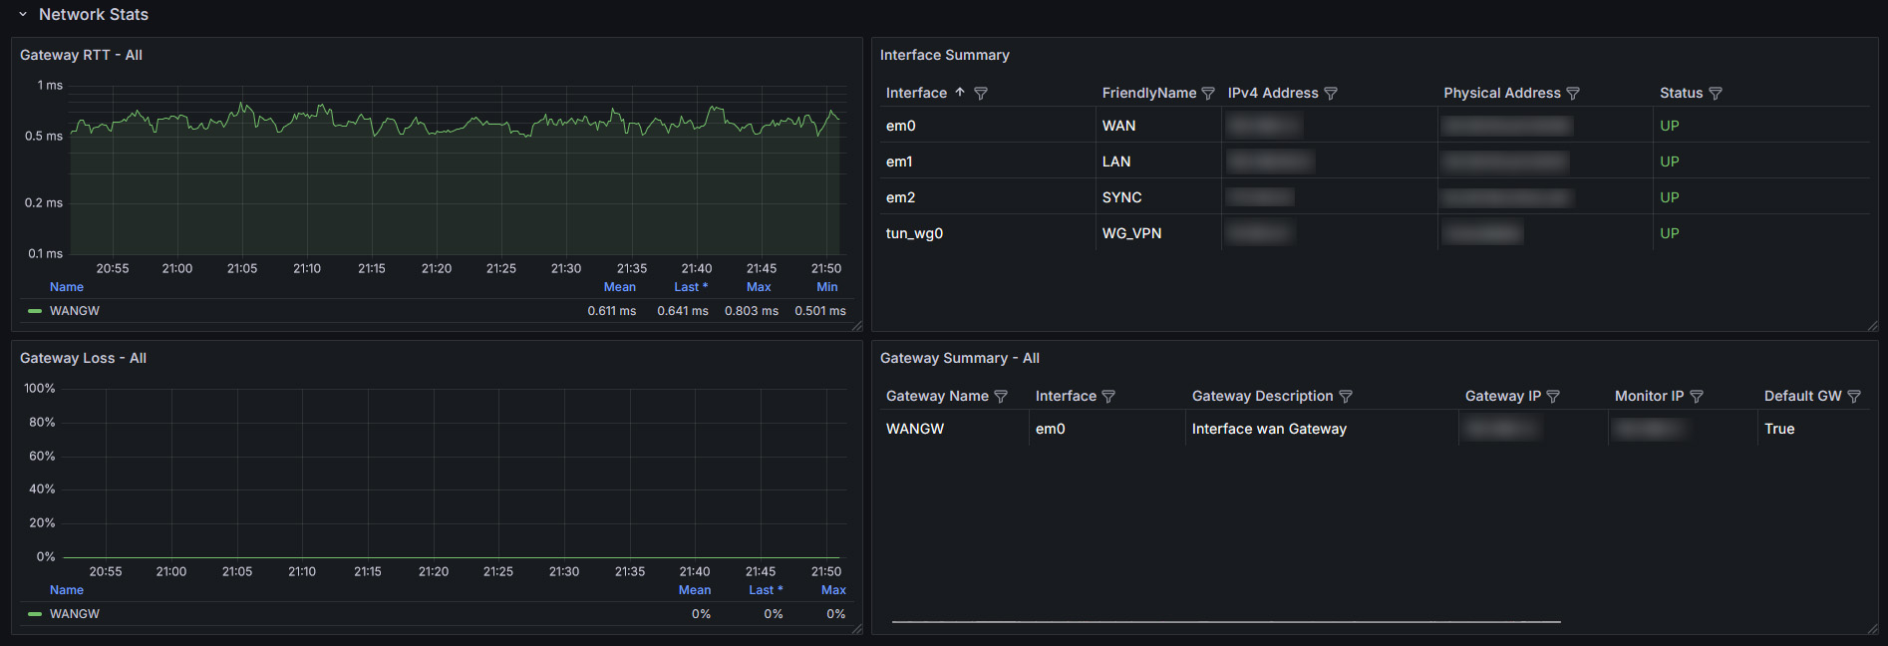1888x646 pixels.
Task: Select the em0 cell in Interface Summary
Action: tap(988, 126)
